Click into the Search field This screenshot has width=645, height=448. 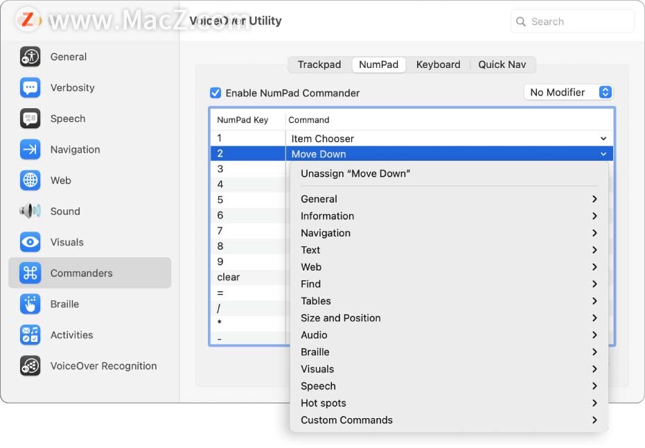pyautogui.click(x=572, y=21)
